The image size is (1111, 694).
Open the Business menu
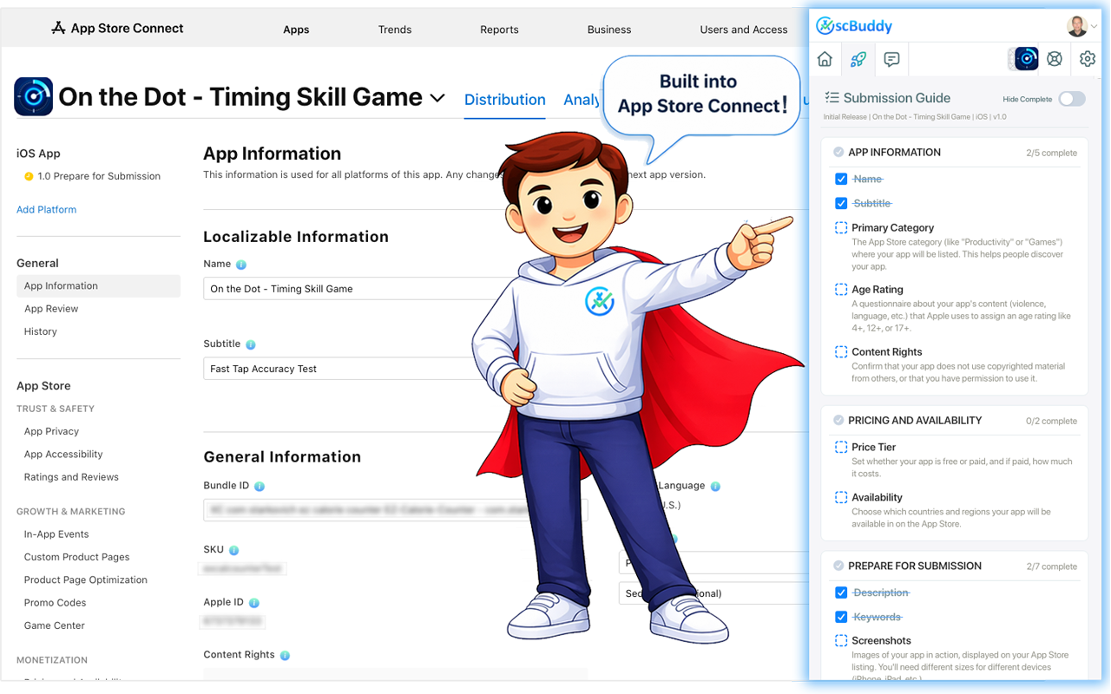pos(609,29)
